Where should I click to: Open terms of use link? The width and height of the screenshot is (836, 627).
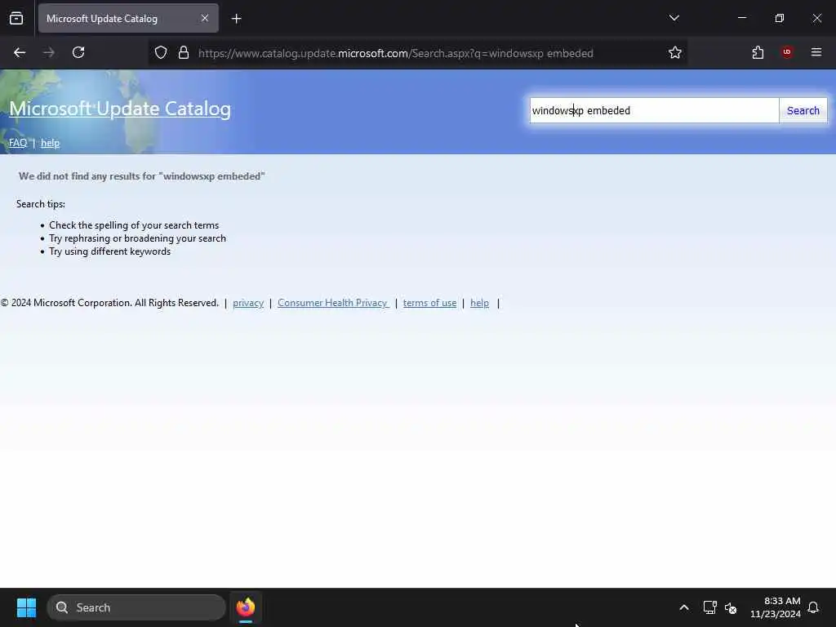[429, 303]
